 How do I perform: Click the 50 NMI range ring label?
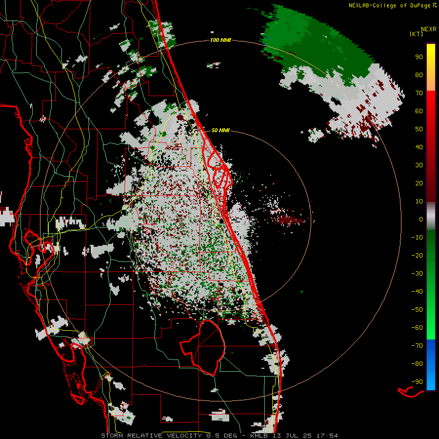220,130
